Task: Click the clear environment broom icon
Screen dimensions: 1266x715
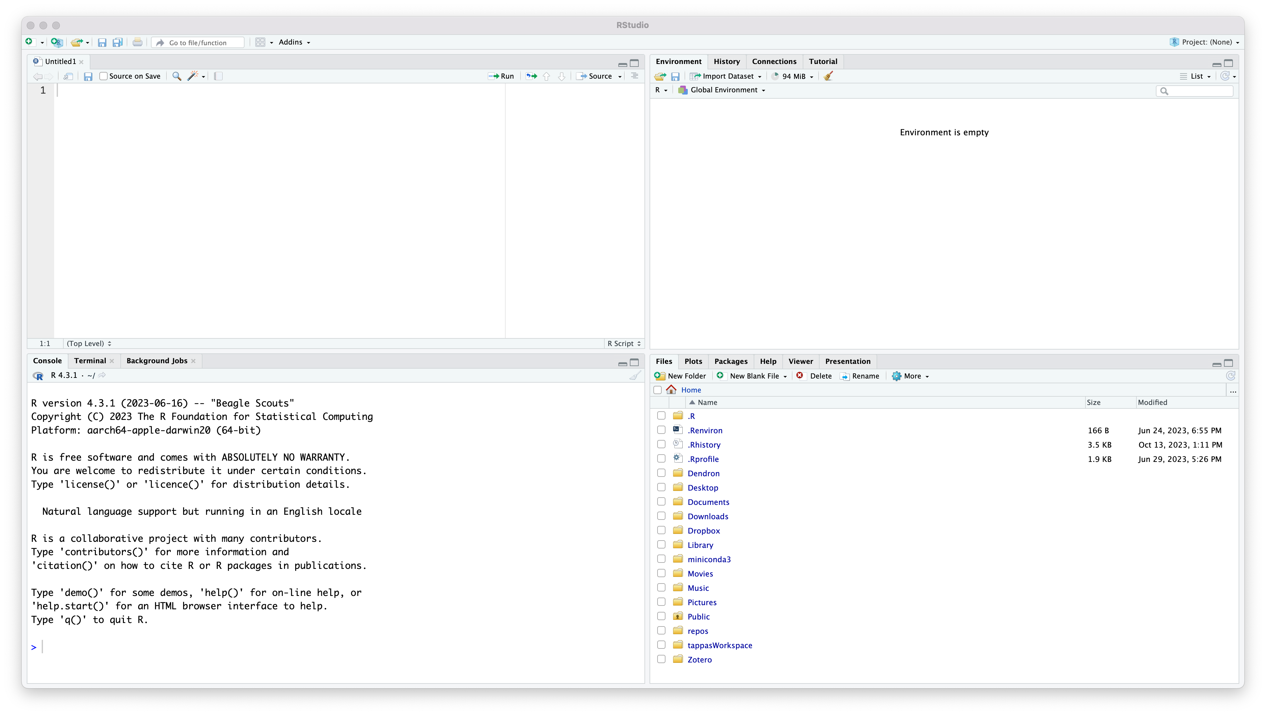Action: [x=828, y=76]
